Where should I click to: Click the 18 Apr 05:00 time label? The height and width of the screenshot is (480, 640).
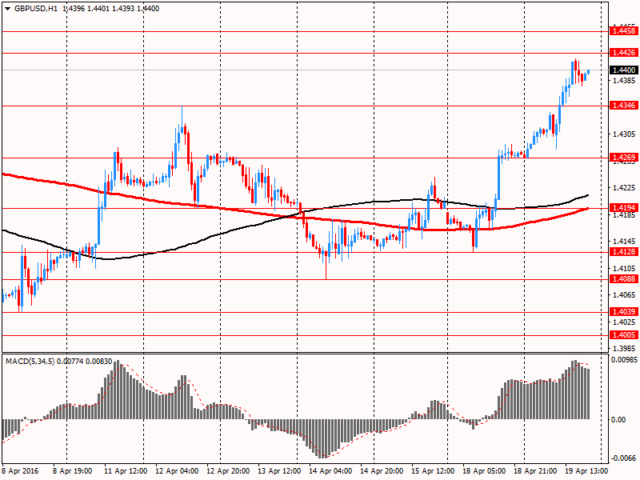[484, 470]
